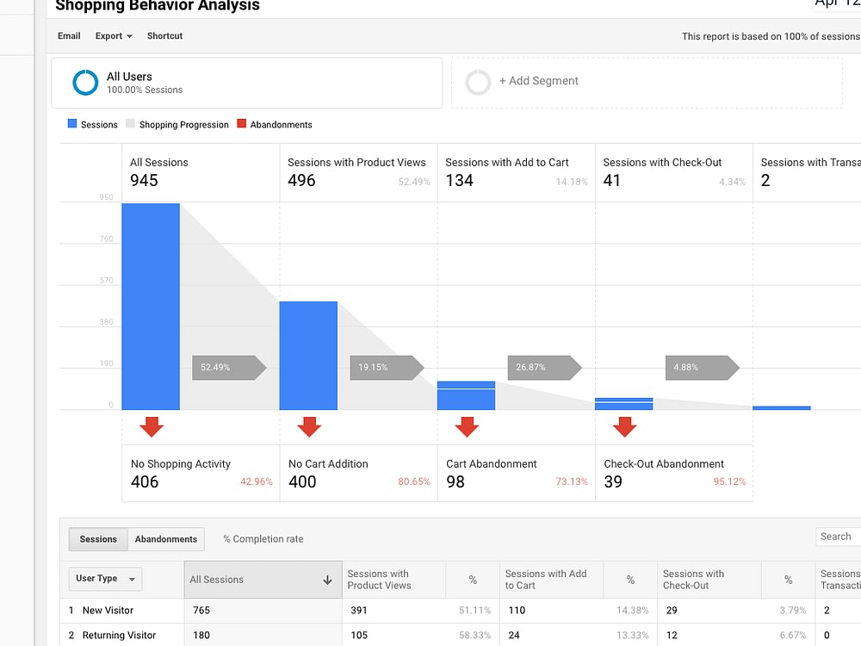Viewport: 861px width, 646px height.
Task: Click the 58.33% percentage cell
Action: point(475,636)
